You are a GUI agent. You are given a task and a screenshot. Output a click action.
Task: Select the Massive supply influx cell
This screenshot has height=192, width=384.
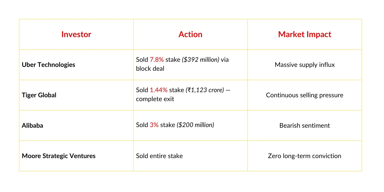pyautogui.click(x=305, y=65)
